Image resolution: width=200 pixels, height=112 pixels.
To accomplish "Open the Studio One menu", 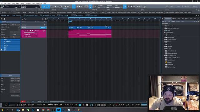I will point(39,3).
